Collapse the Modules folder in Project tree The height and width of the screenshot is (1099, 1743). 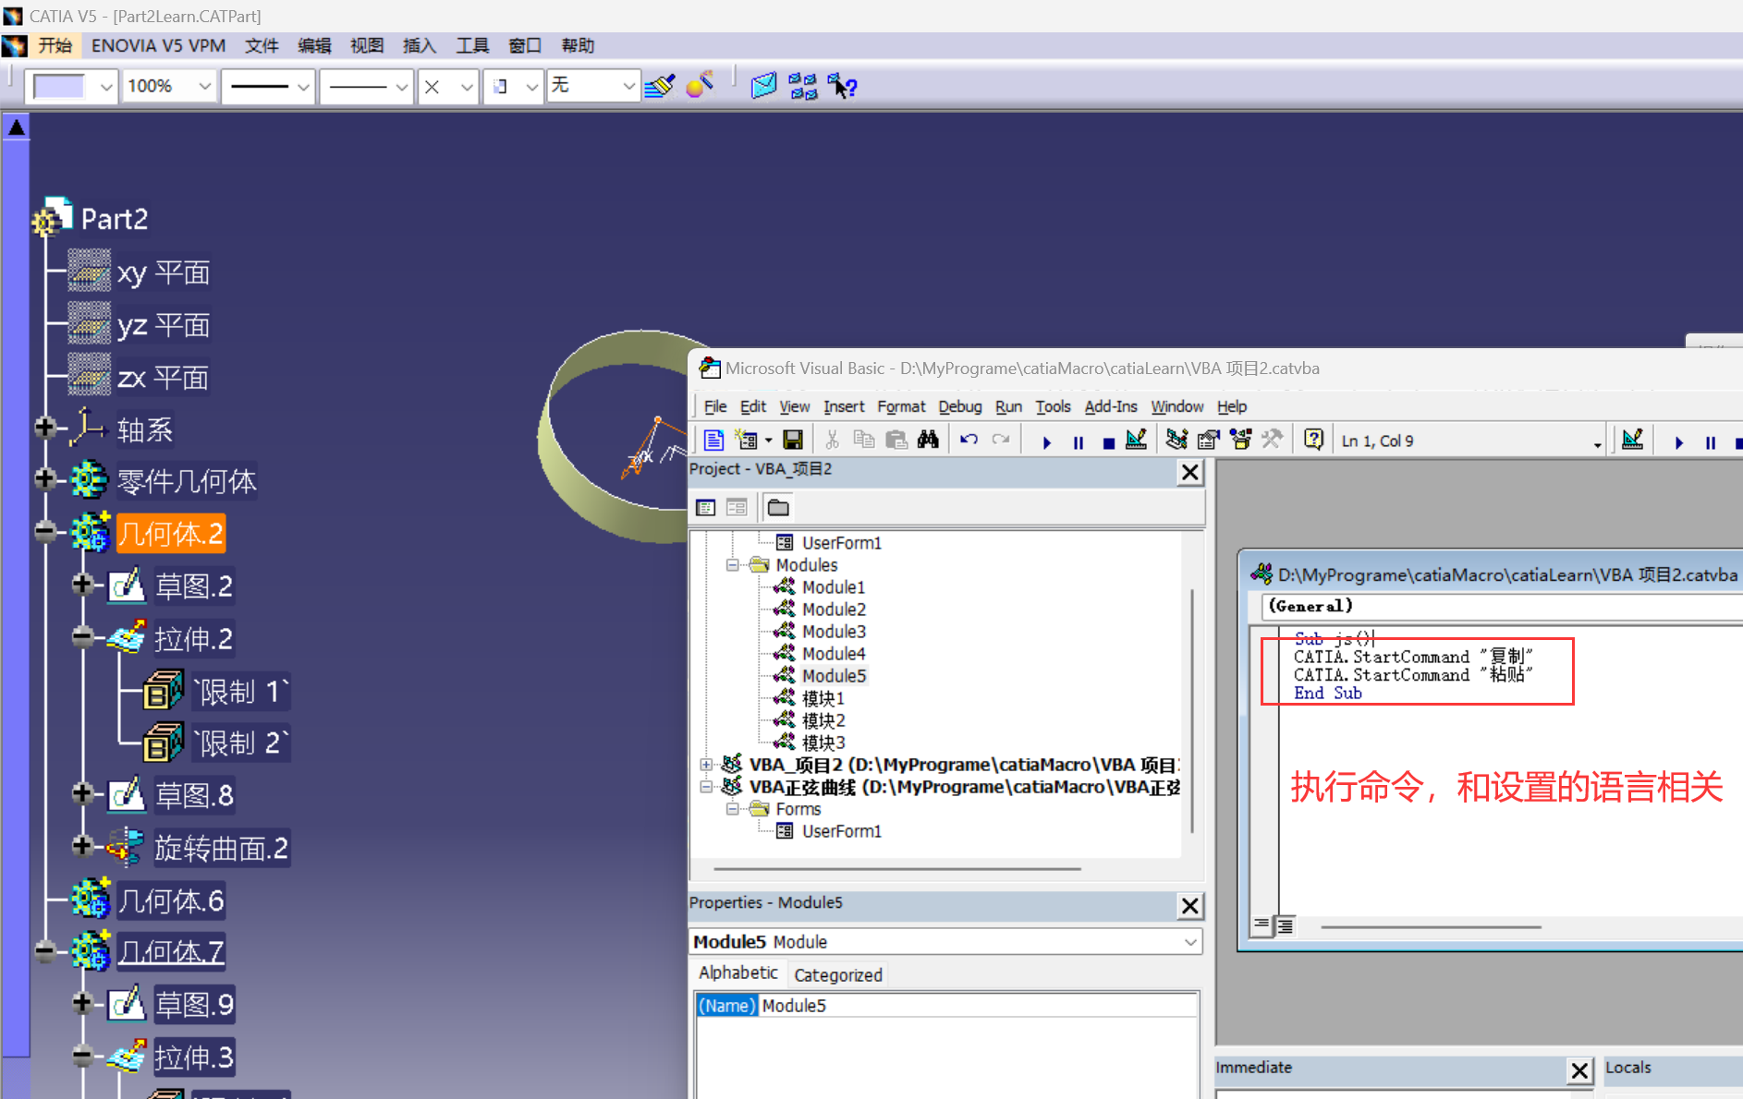733,565
